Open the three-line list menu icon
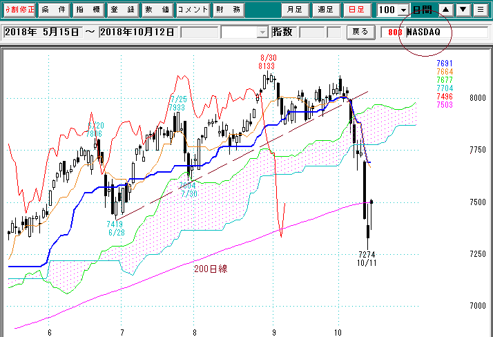This screenshot has width=493, height=337. (480, 10)
